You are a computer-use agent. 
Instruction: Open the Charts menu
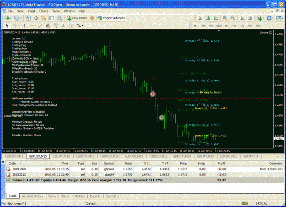(43, 11)
